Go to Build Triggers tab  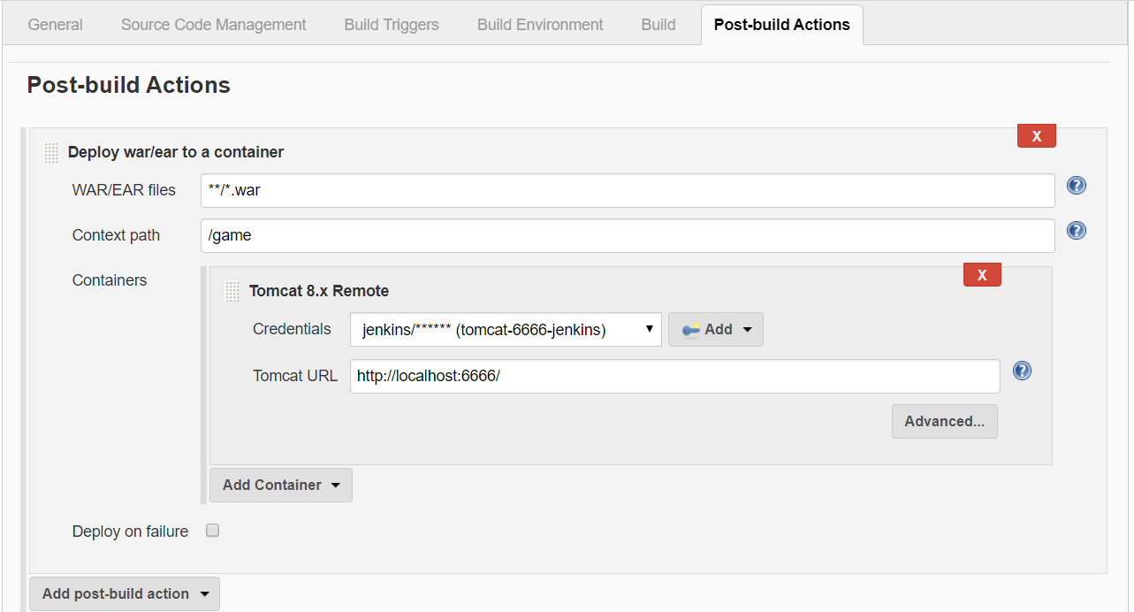pyautogui.click(x=392, y=25)
